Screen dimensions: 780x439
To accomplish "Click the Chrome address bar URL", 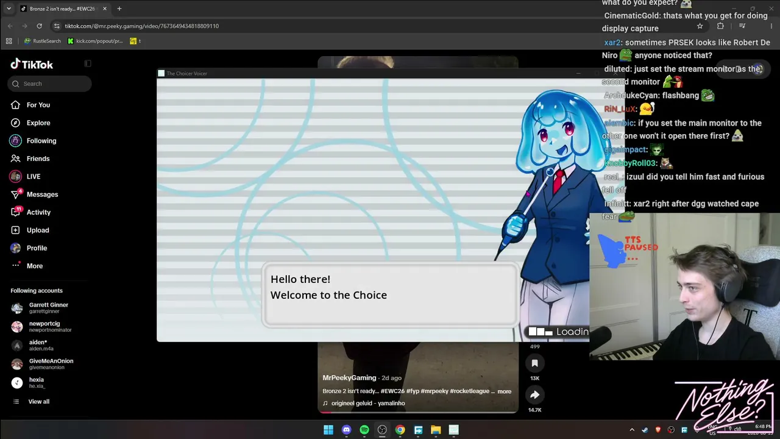I will (142, 26).
